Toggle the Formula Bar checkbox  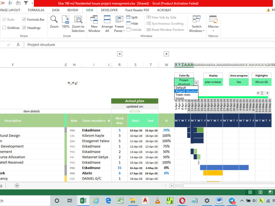pyautogui.click(x=24, y=20)
